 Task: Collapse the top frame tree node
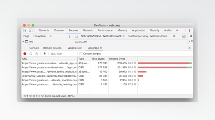[23, 42]
